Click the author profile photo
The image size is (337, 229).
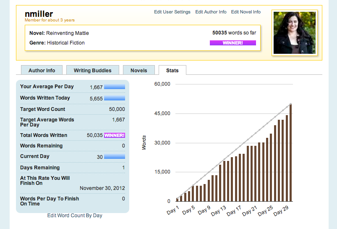tap(294, 32)
